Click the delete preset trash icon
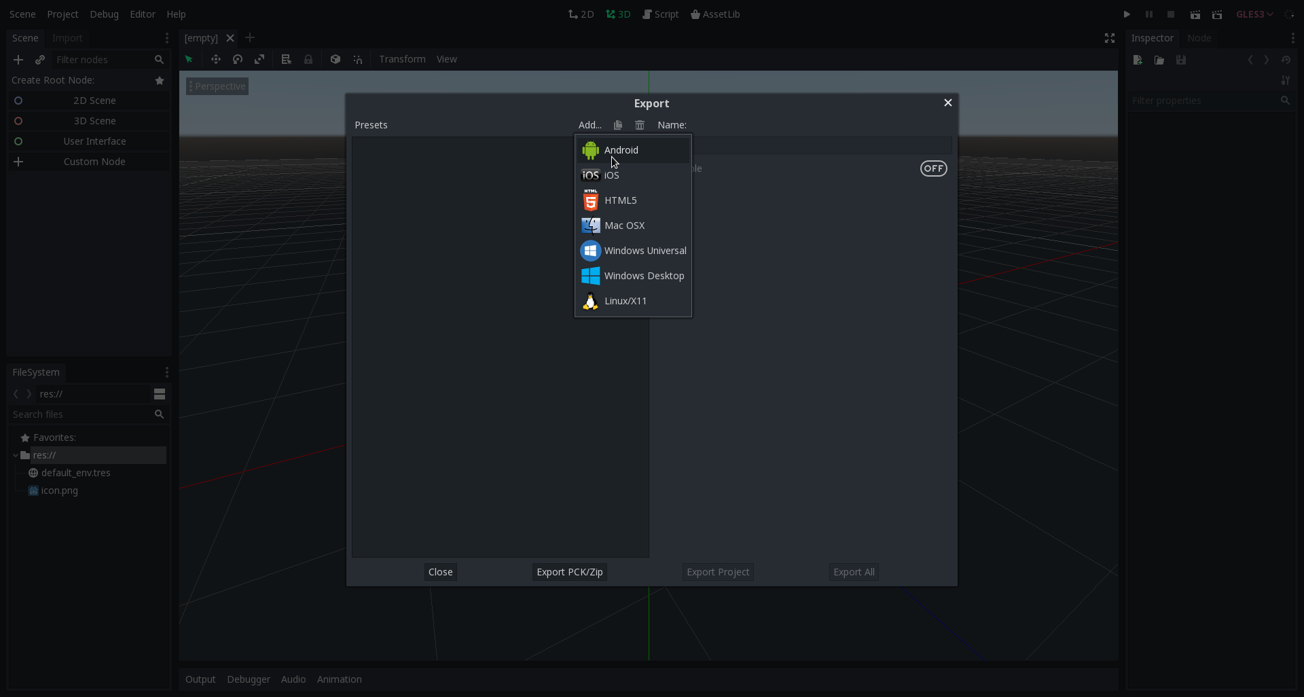 639,125
